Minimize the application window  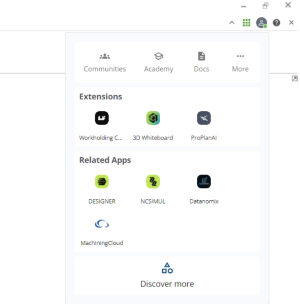tap(243, 6)
